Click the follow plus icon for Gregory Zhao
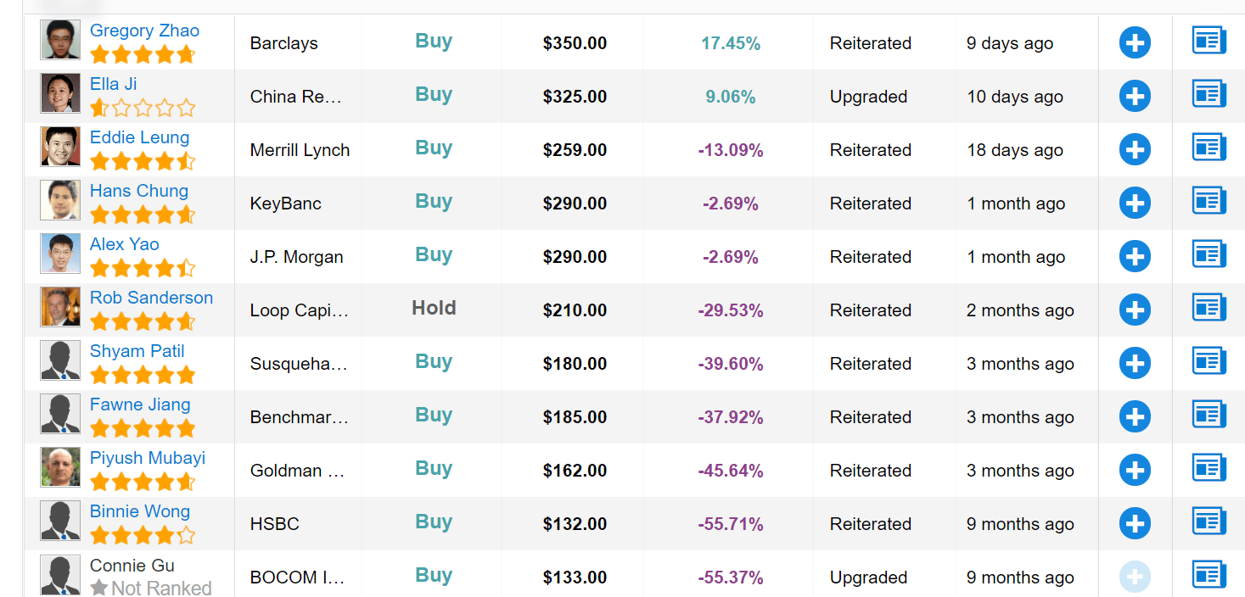 point(1135,42)
